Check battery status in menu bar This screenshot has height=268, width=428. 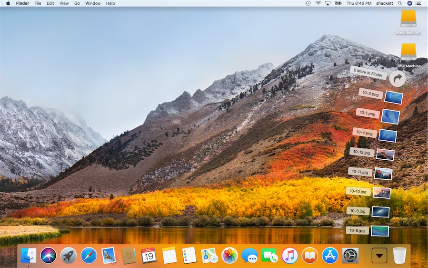(338, 3)
